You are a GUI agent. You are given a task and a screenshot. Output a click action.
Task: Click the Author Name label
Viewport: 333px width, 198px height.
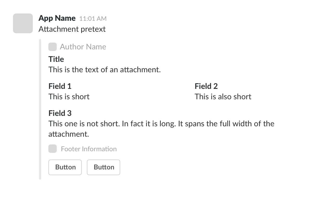click(x=83, y=47)
